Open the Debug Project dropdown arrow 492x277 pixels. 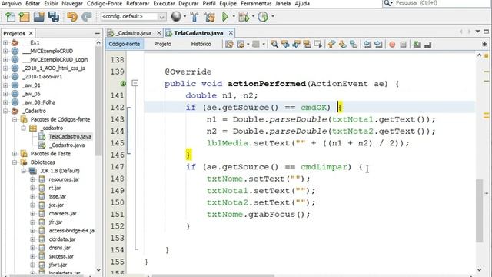pos(253,16)
